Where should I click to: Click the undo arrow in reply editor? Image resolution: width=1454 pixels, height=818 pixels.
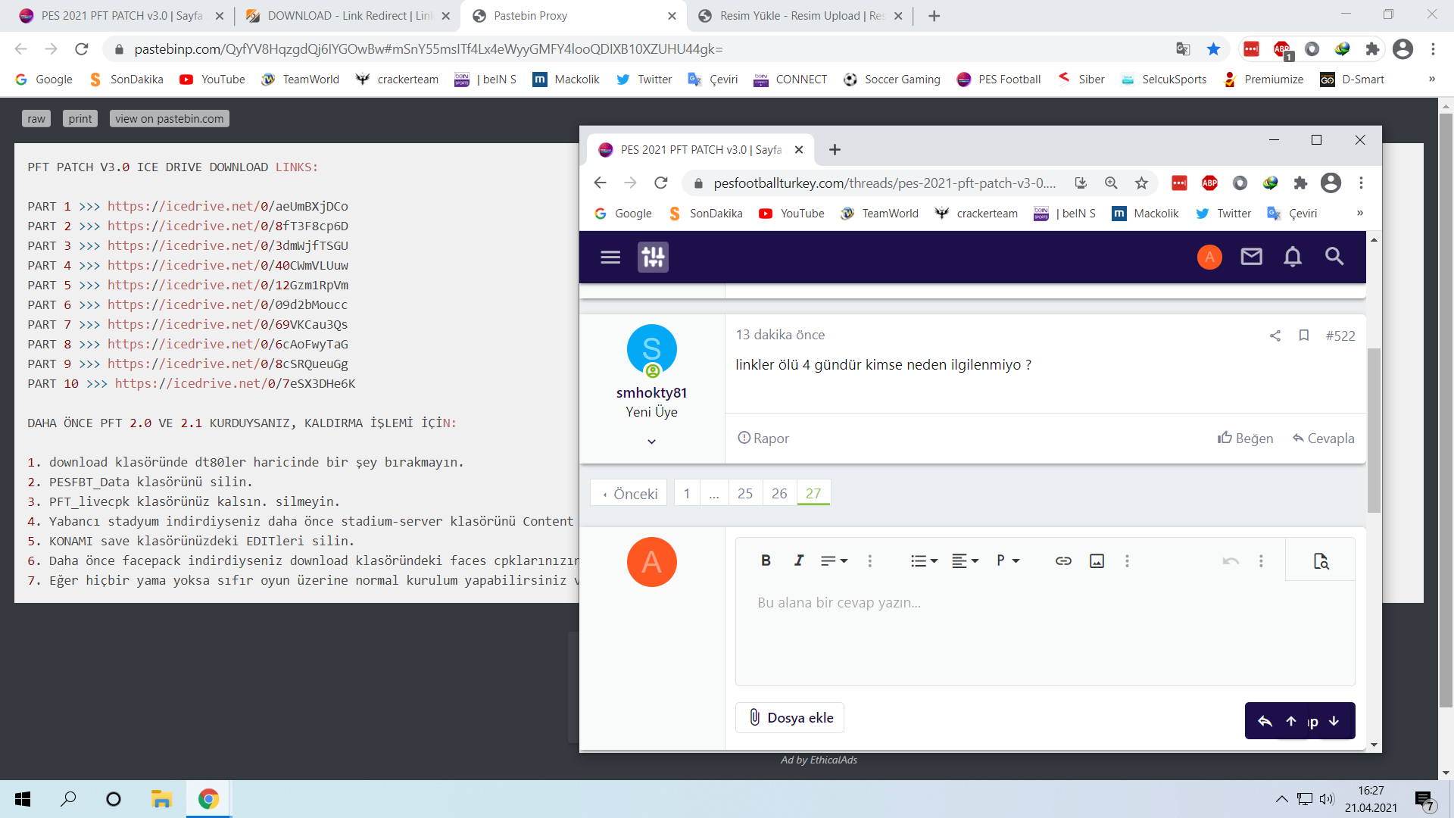1231,560
